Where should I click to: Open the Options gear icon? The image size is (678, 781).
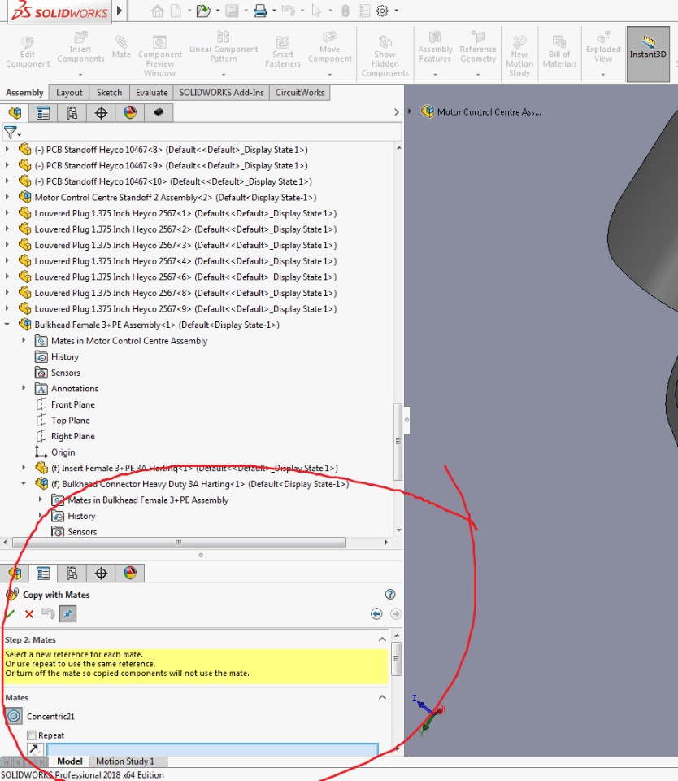click(x=382, y=11)
